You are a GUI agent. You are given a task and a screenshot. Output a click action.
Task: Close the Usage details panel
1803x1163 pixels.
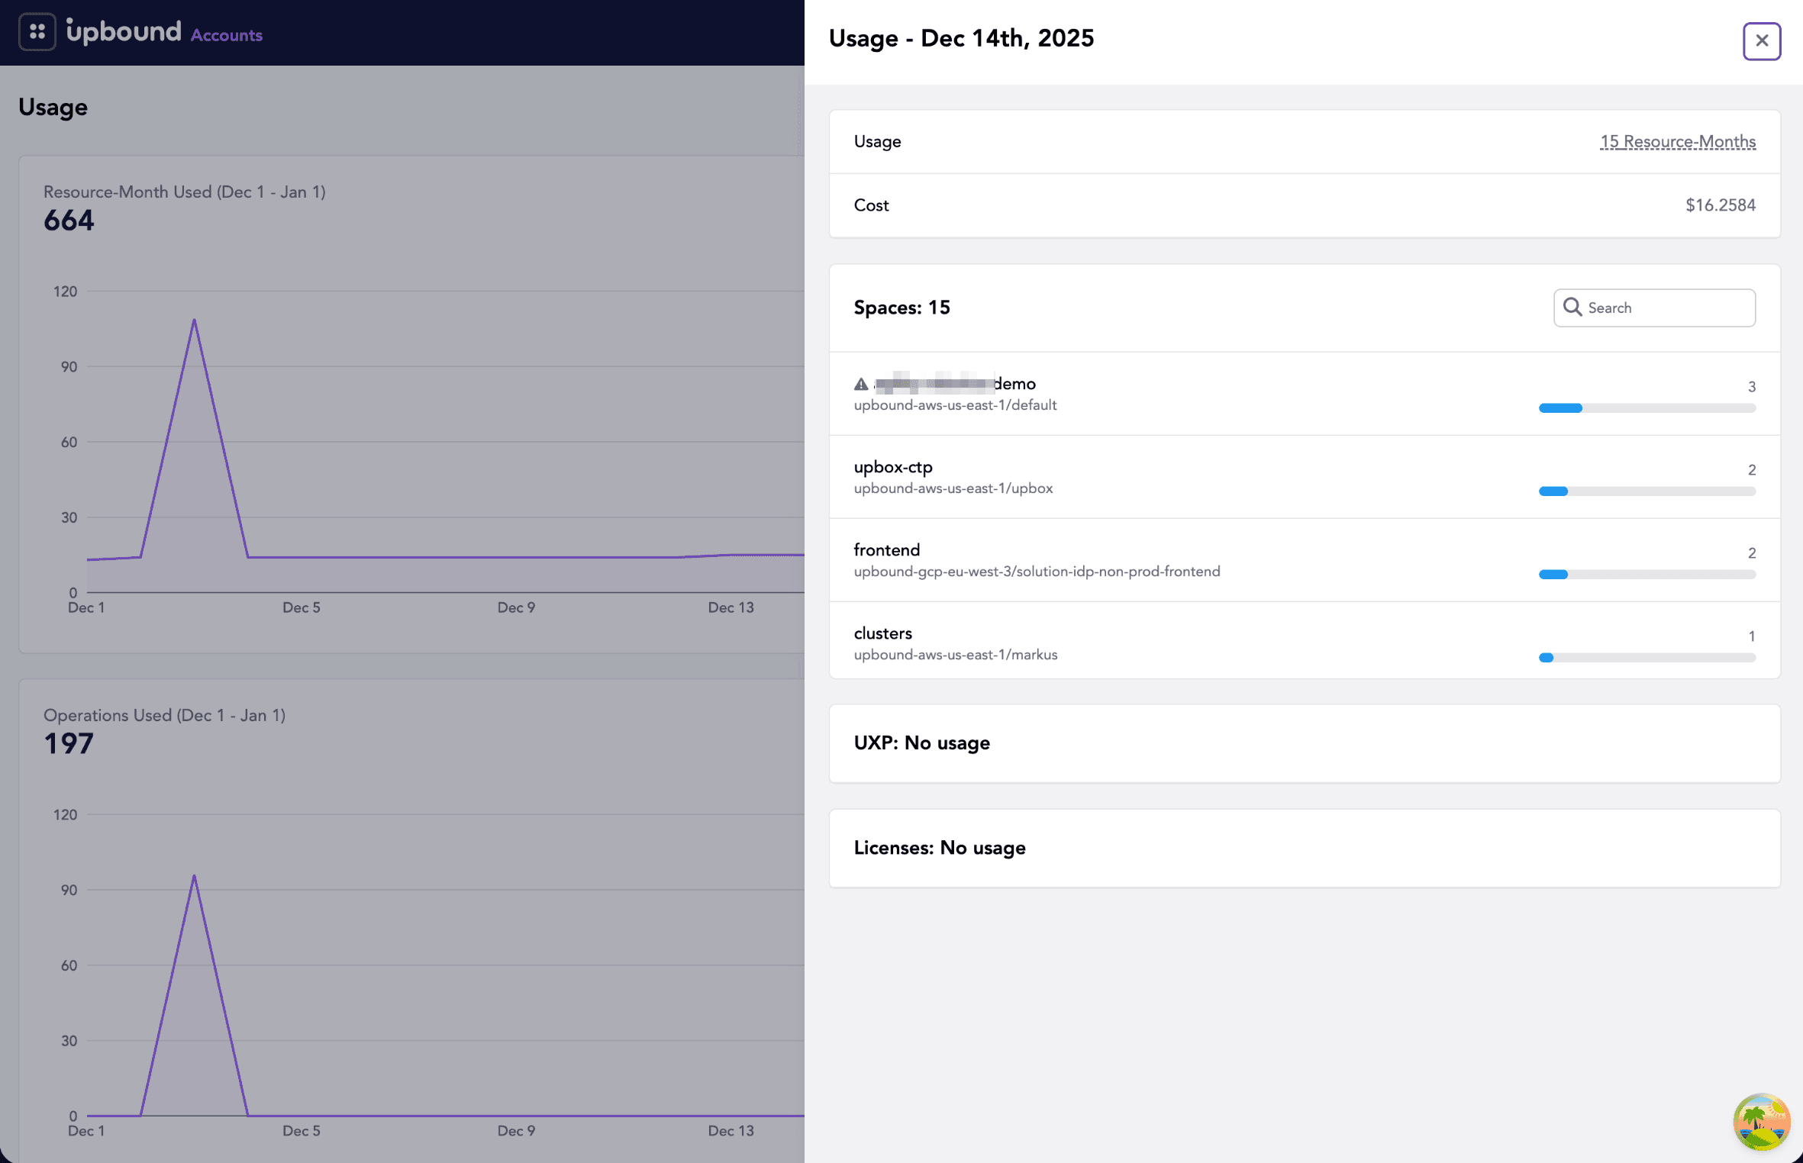click(x=1761, y=40)
